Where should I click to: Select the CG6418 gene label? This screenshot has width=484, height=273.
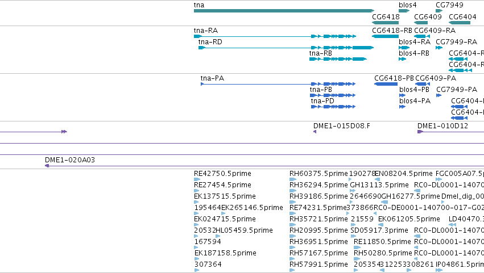(x=386, y=17)
